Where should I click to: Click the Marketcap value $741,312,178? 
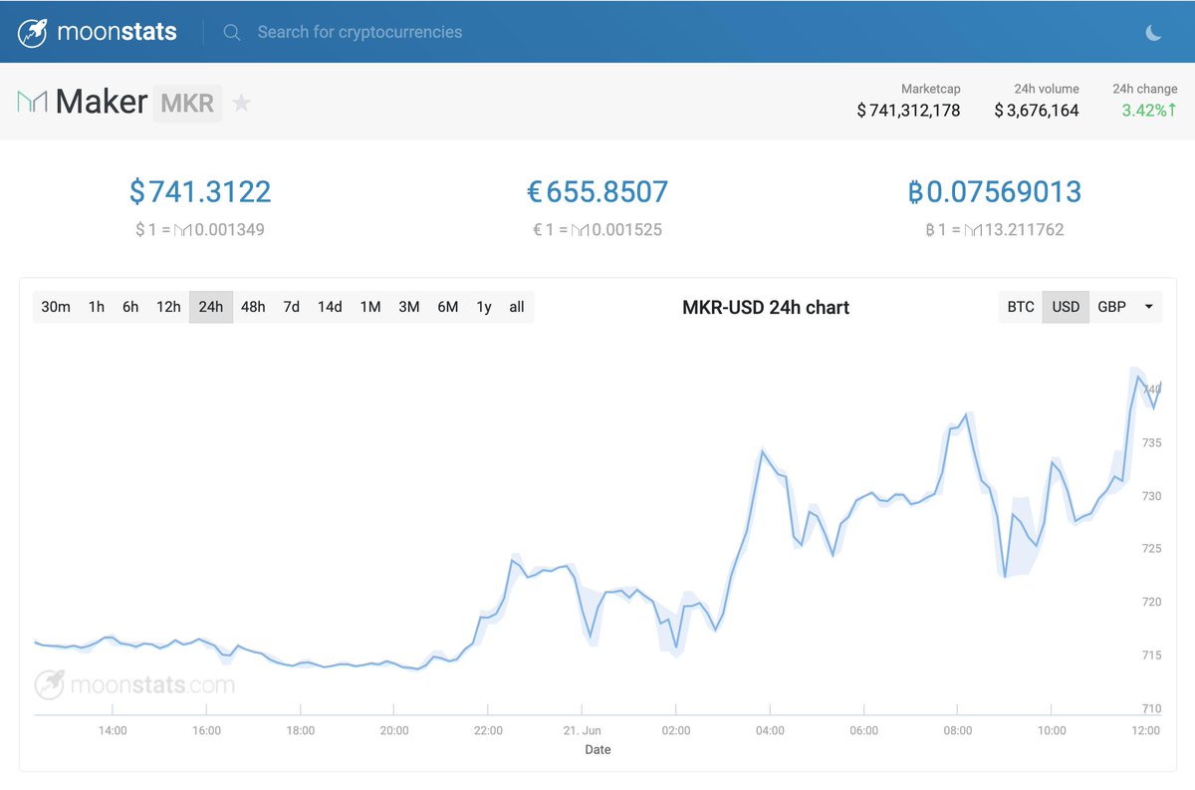click(908, 111)
